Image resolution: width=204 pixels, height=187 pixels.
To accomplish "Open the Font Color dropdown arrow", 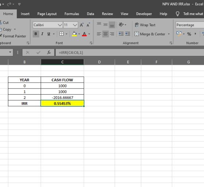I will 89,34.
